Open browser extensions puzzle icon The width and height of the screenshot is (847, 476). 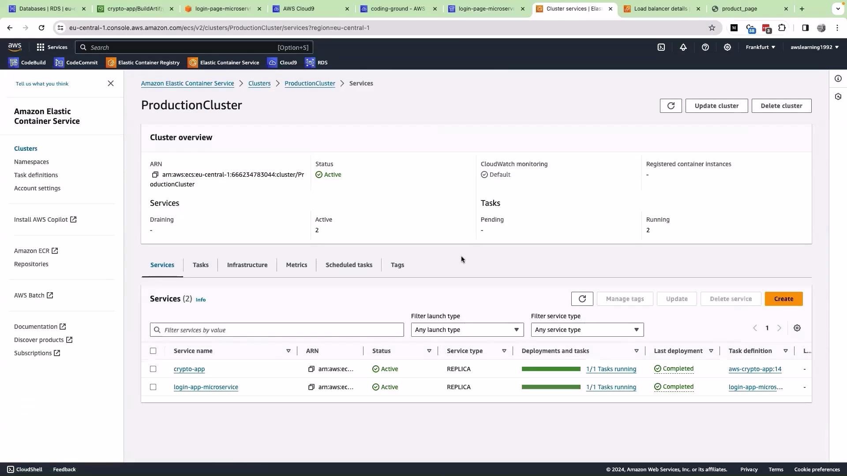point(782,28)
